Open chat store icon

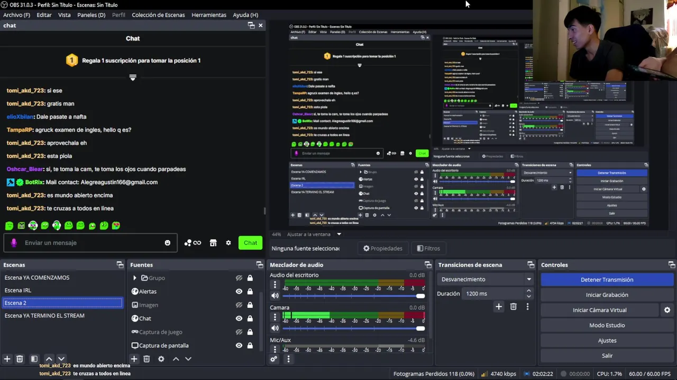tap(213, 243)
